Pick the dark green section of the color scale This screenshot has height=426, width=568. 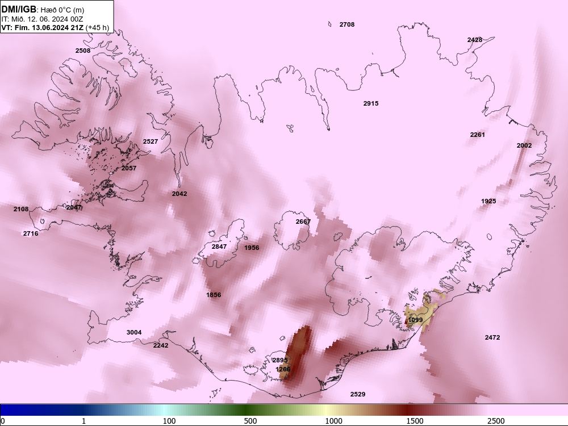click(247, 410)
